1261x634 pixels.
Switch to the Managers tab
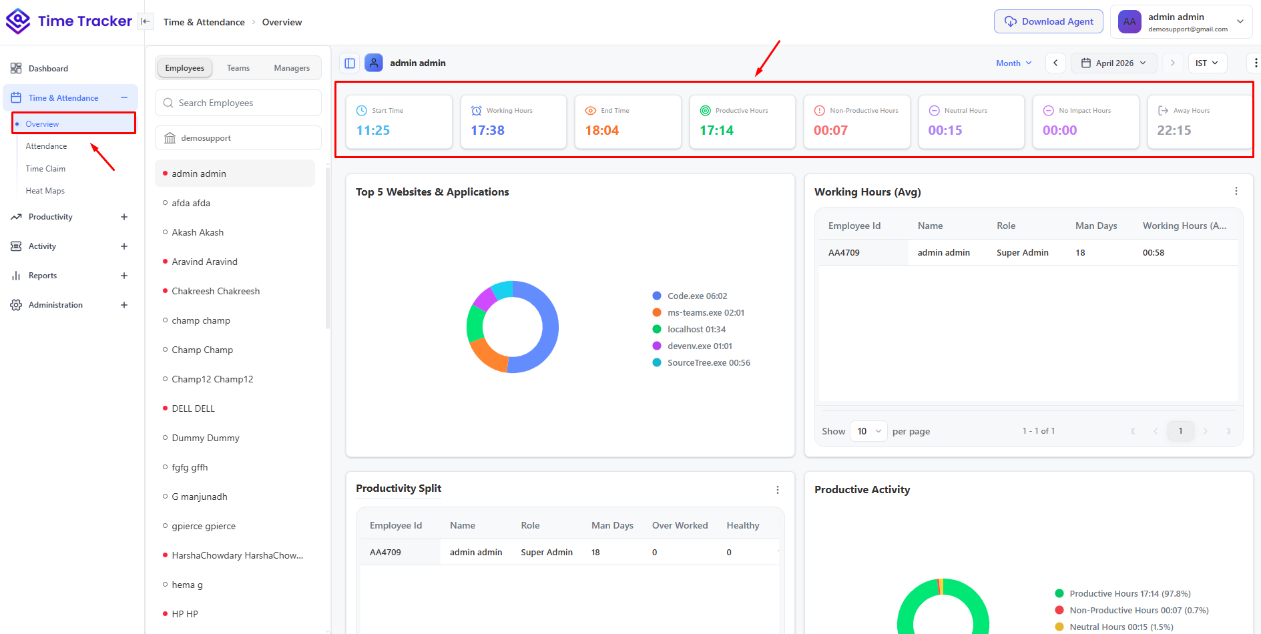(292, 68)
